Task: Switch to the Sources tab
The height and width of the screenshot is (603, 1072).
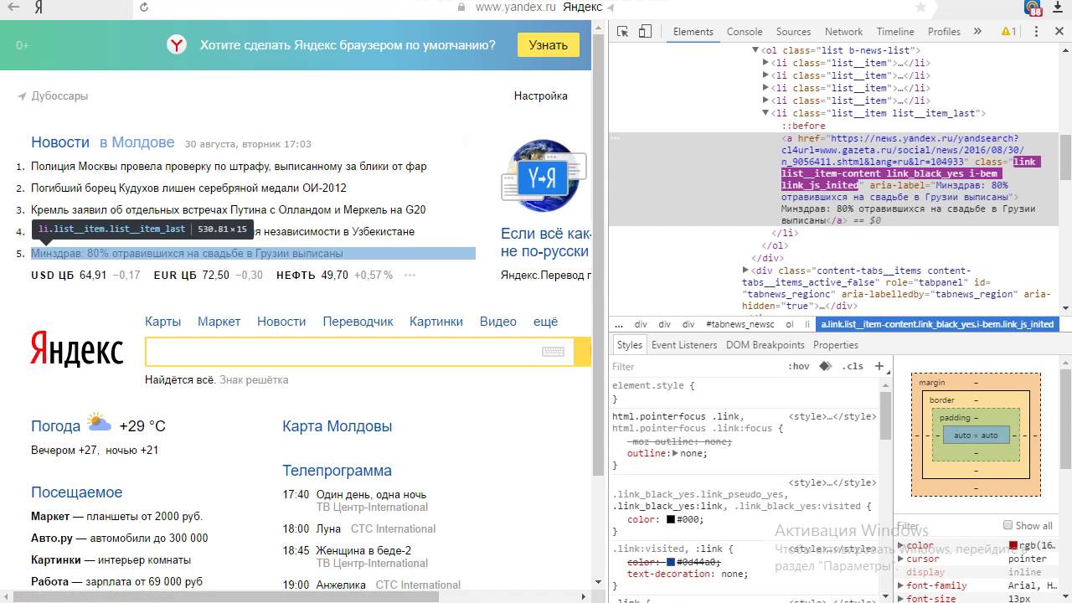Action: [x=793, y=32]
